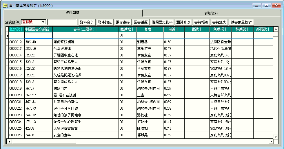Screen dimensions: 284x149
Task: Select book title 怎樣與寶寶說話
Action: (65, 128)
